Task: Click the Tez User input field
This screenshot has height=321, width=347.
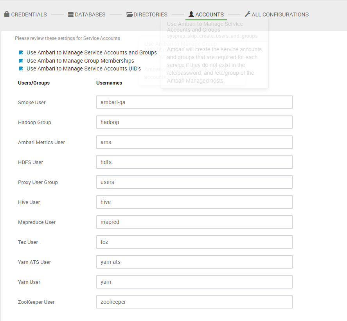Action: [x=194, y=242]
